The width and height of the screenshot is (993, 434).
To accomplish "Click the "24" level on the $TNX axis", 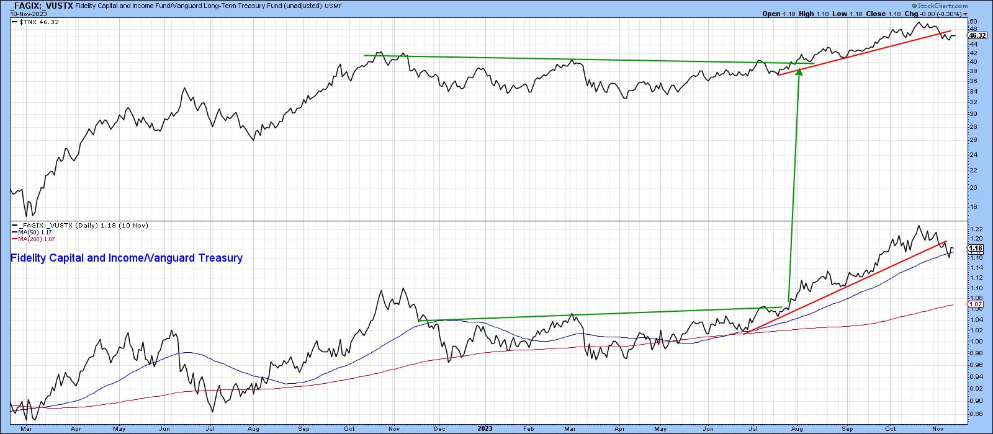I will [x=973, y=154].
